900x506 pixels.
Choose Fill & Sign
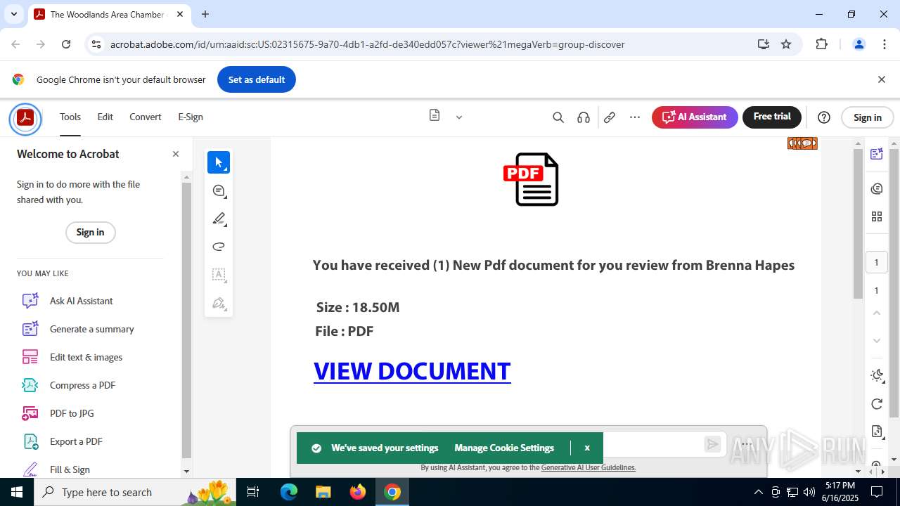pyautogui.click(x=70, y=469)
